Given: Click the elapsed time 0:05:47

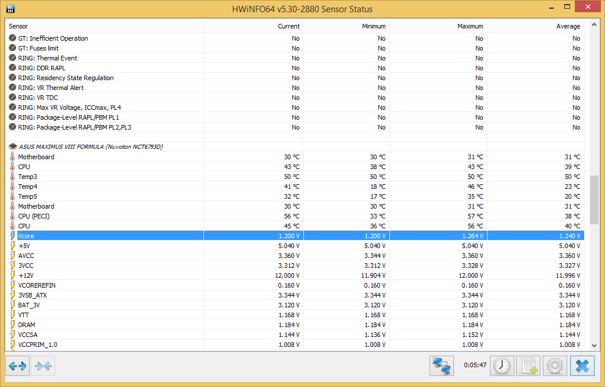Looking at the screenshot, I should click(x=475, y=365).
